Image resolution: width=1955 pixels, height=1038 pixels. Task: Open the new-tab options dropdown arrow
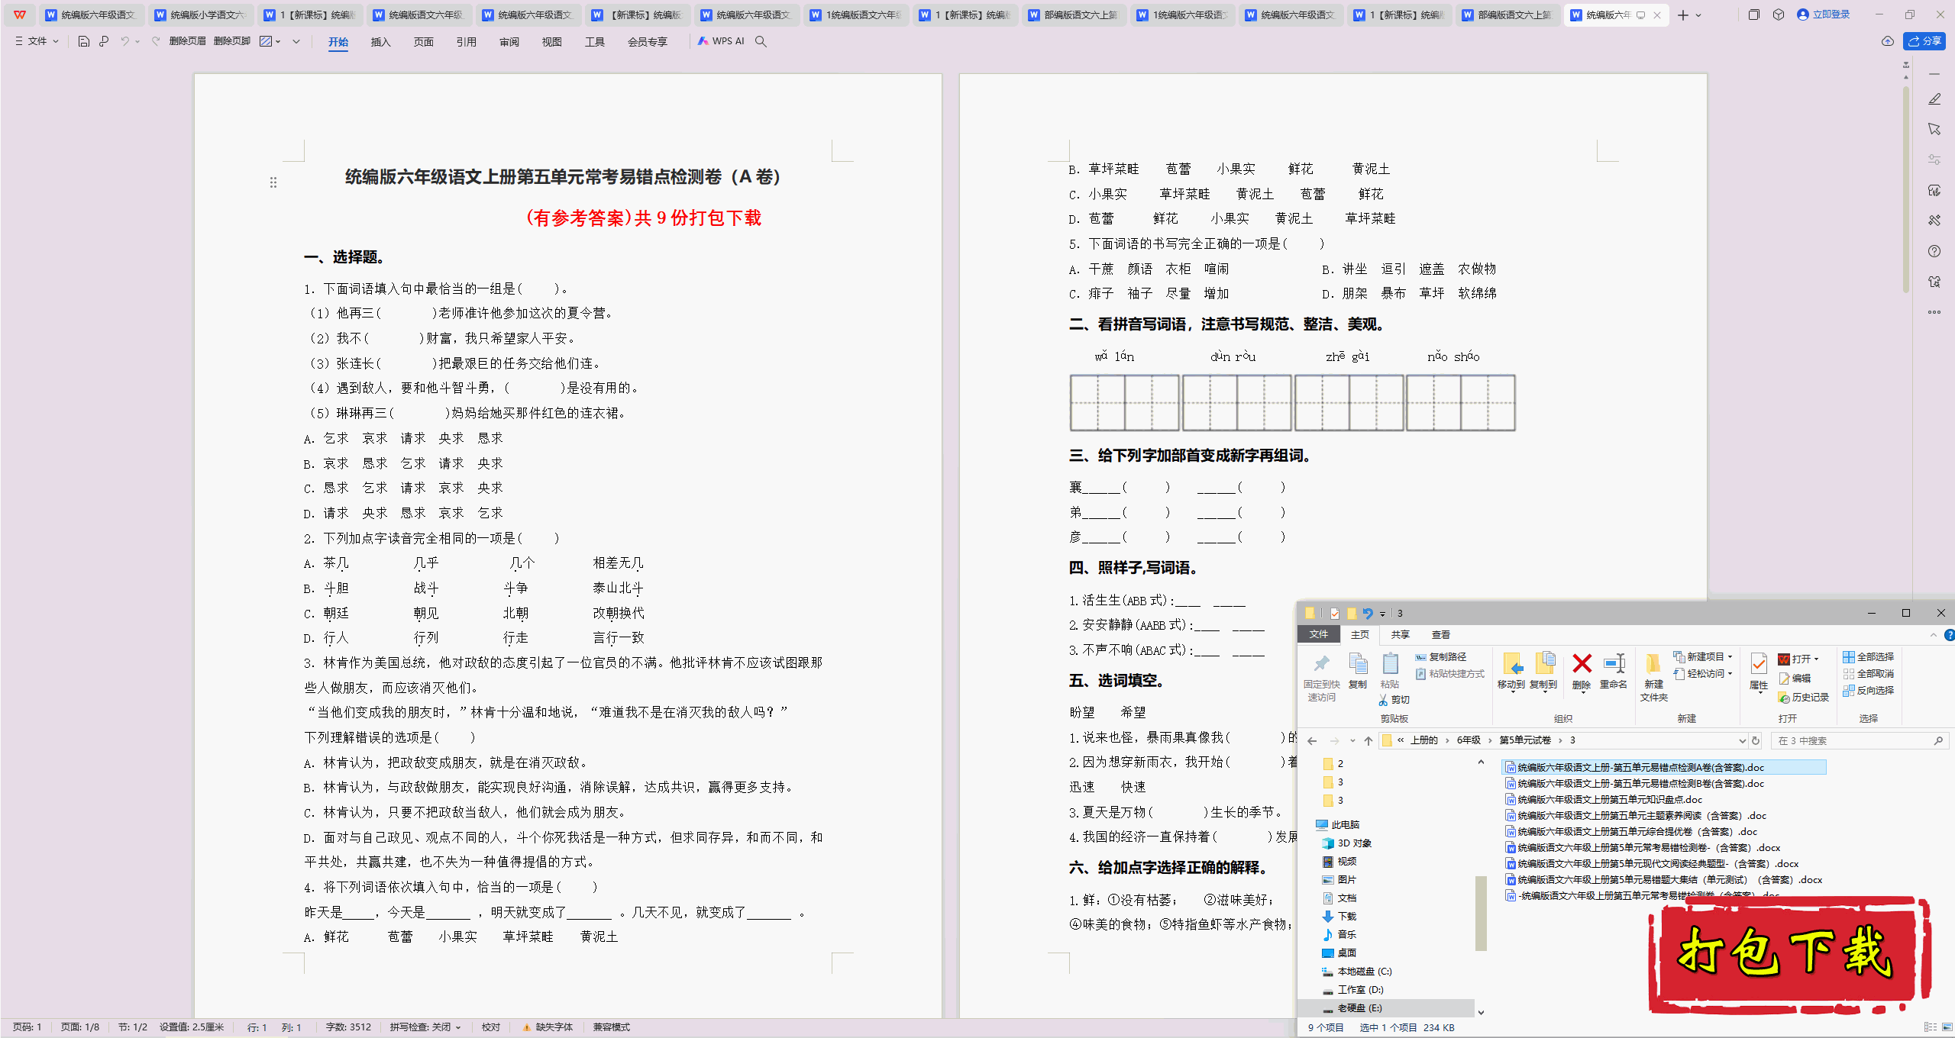[x=1698, y=15]
